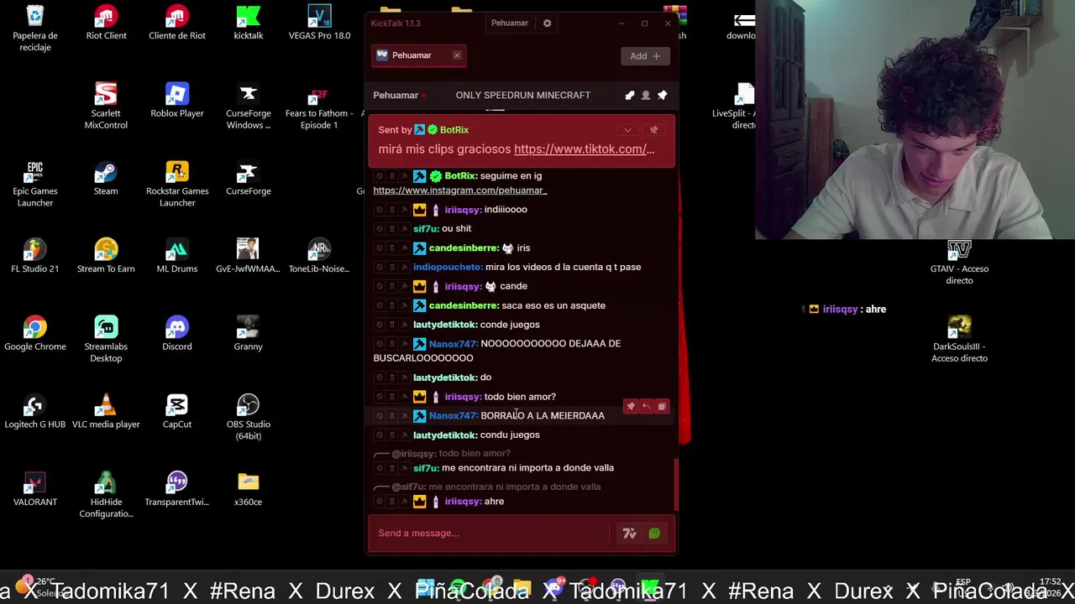Viewport: 1075px width, 604px height.
Task: Select the Google Chrome desktop icon
Action: (x=35, y=334)
